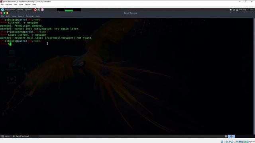Click the 'mail spool (/var/mail/newuser) not found' line
Viewport: 255px width, 143px height.
[x=45, y=38]
